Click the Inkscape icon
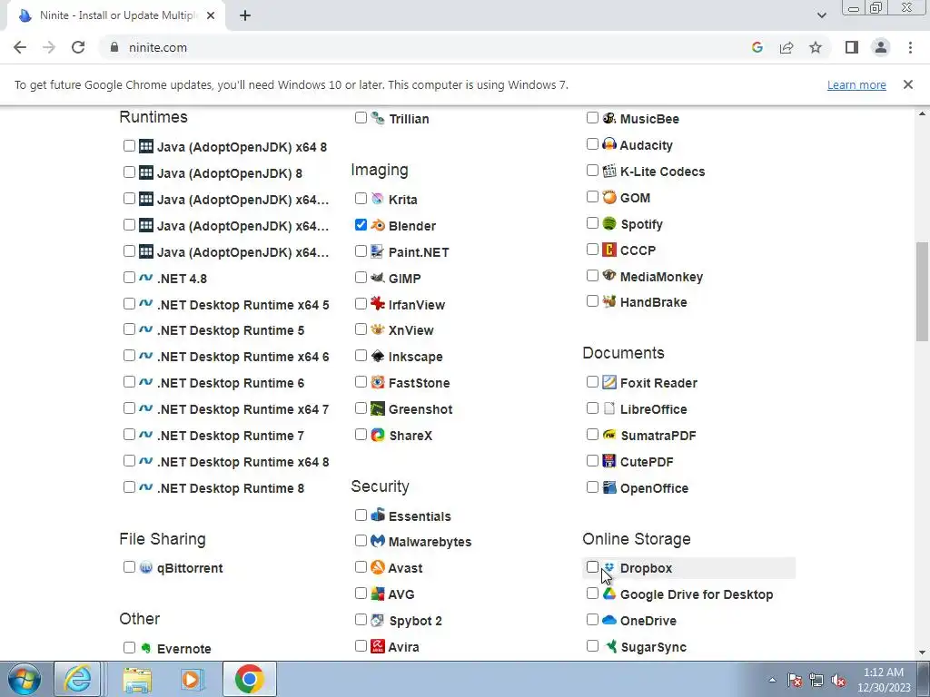The height and width of the screenshot is (697, 930). click(377, 356)
